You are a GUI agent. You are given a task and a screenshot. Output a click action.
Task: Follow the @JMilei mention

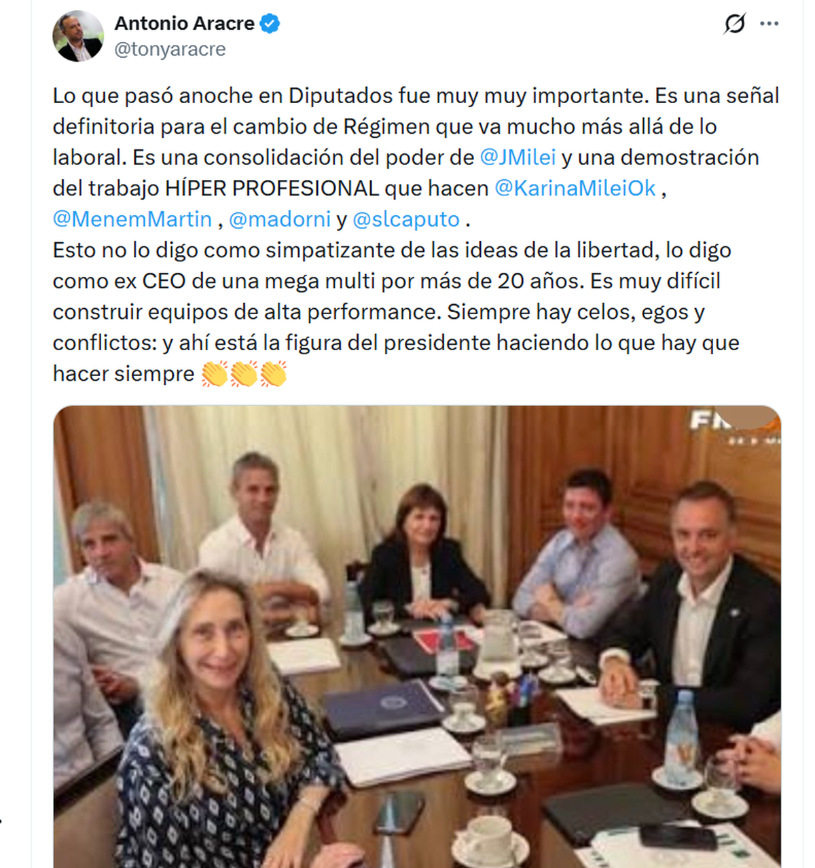coord(518,157)
